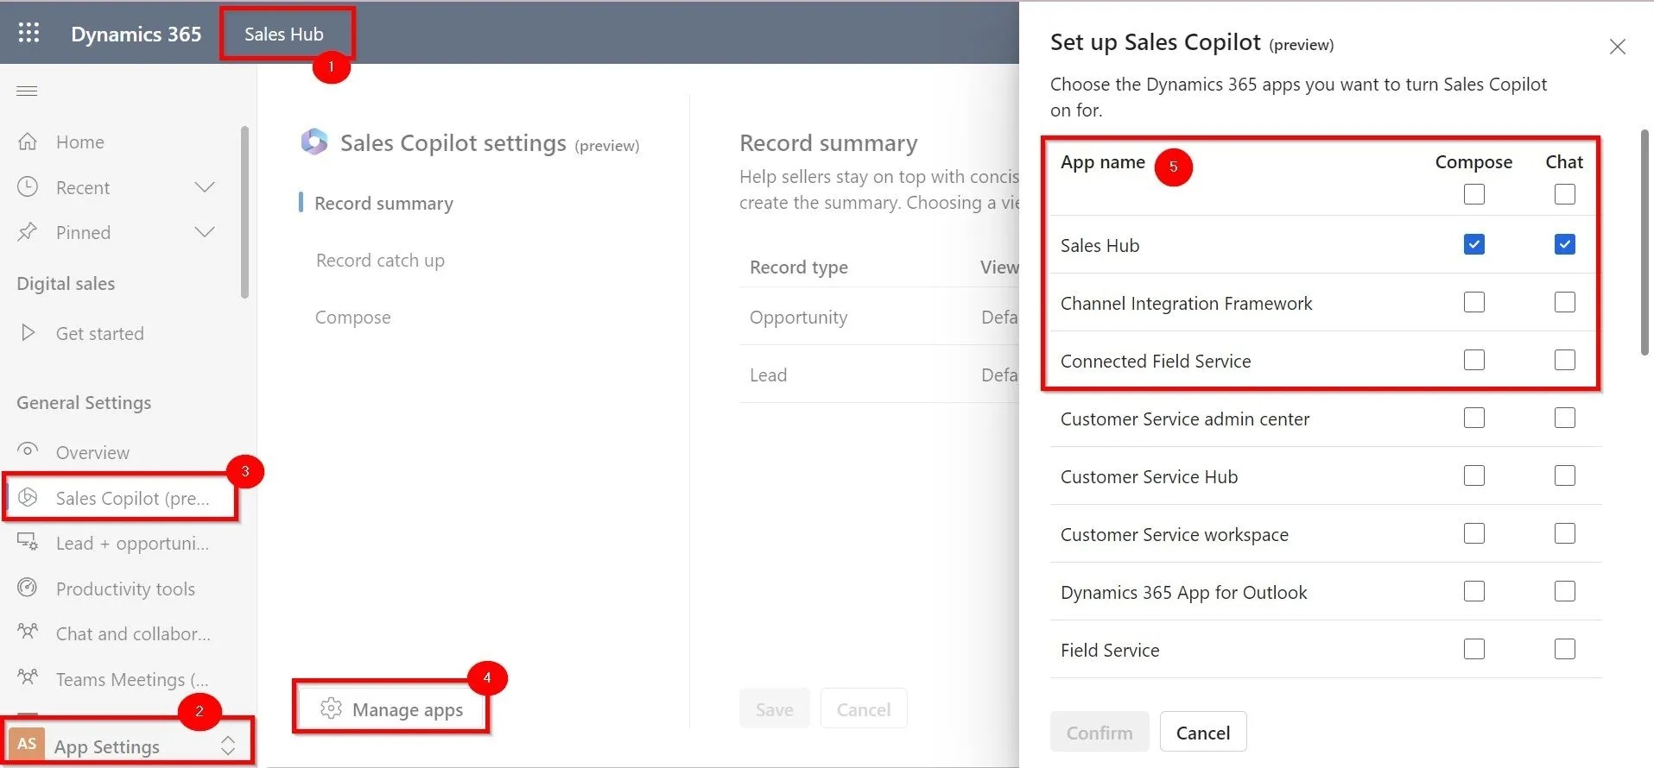Switch to the Record catch up tab
1654x768 pixels.
(x=380, y=261)
